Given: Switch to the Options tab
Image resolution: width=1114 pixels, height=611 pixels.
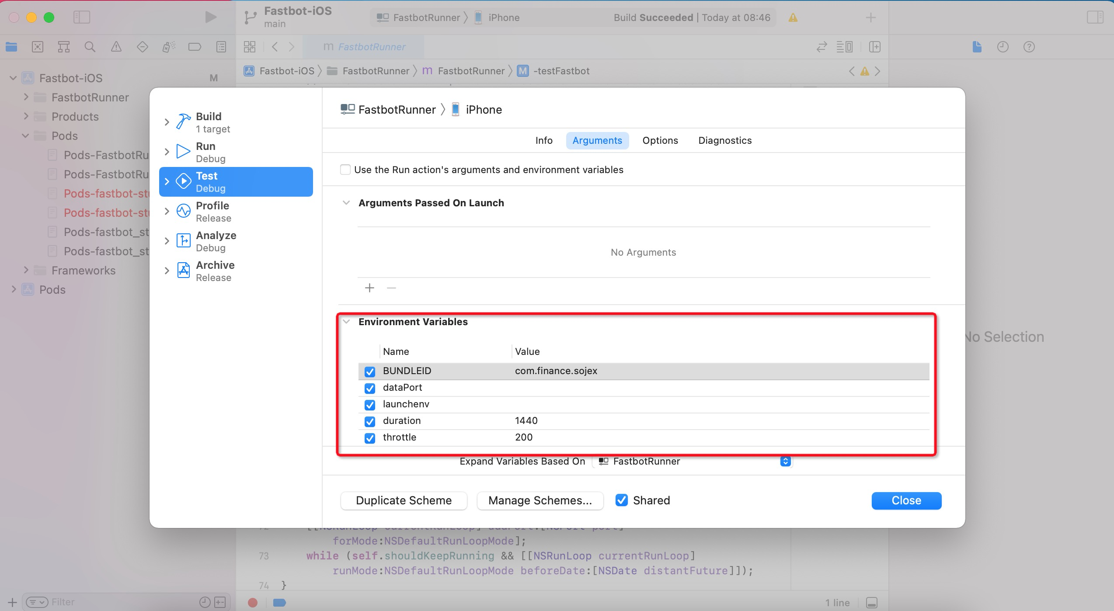Looking at the screenshot, I should [660, 140].
